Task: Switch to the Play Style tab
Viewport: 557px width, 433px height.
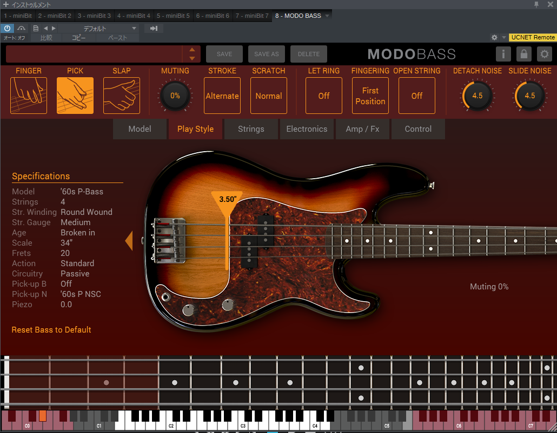Action: [195, 128]
